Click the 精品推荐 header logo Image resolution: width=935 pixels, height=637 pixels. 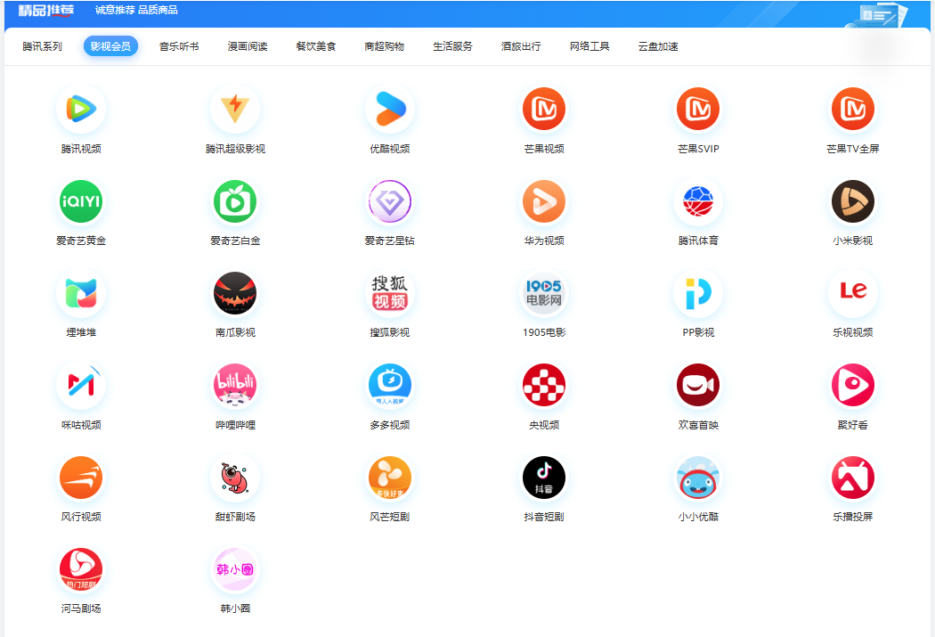pos(45,10)
